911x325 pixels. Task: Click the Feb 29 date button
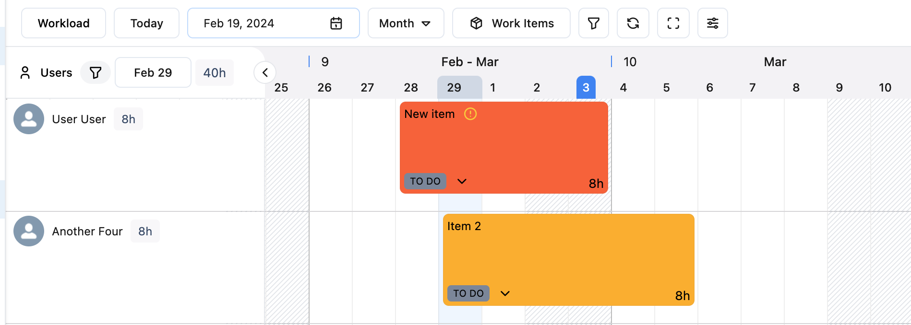pos(153,73)
